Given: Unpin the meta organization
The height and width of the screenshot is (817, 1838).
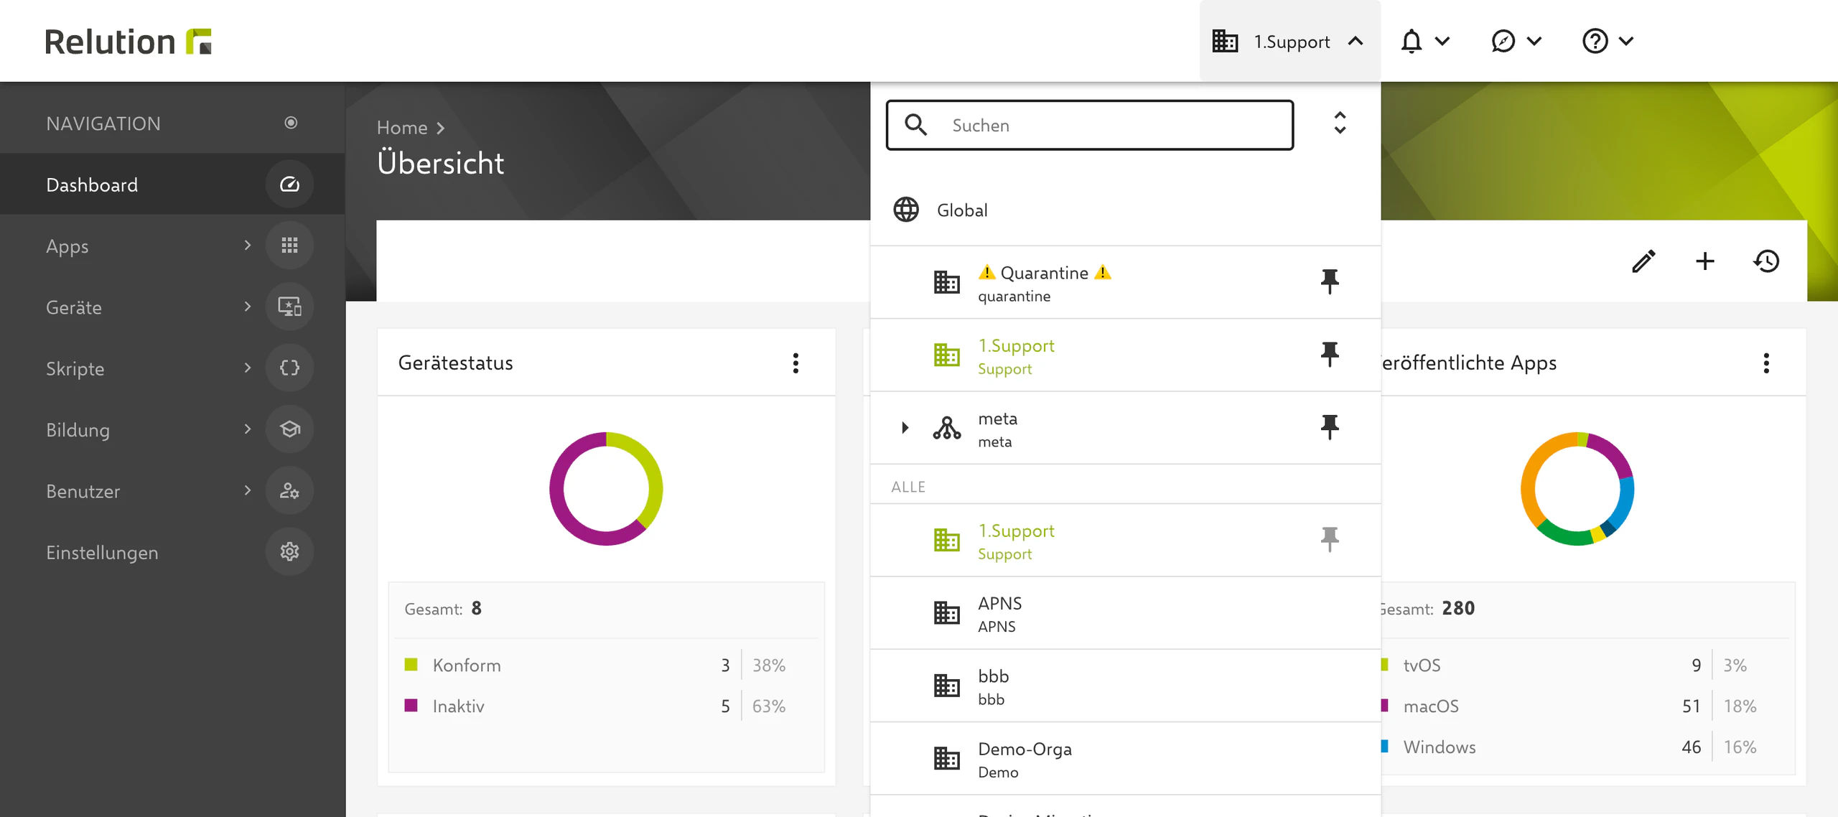Looking at the screenshot, I should tap(1330, 427).
